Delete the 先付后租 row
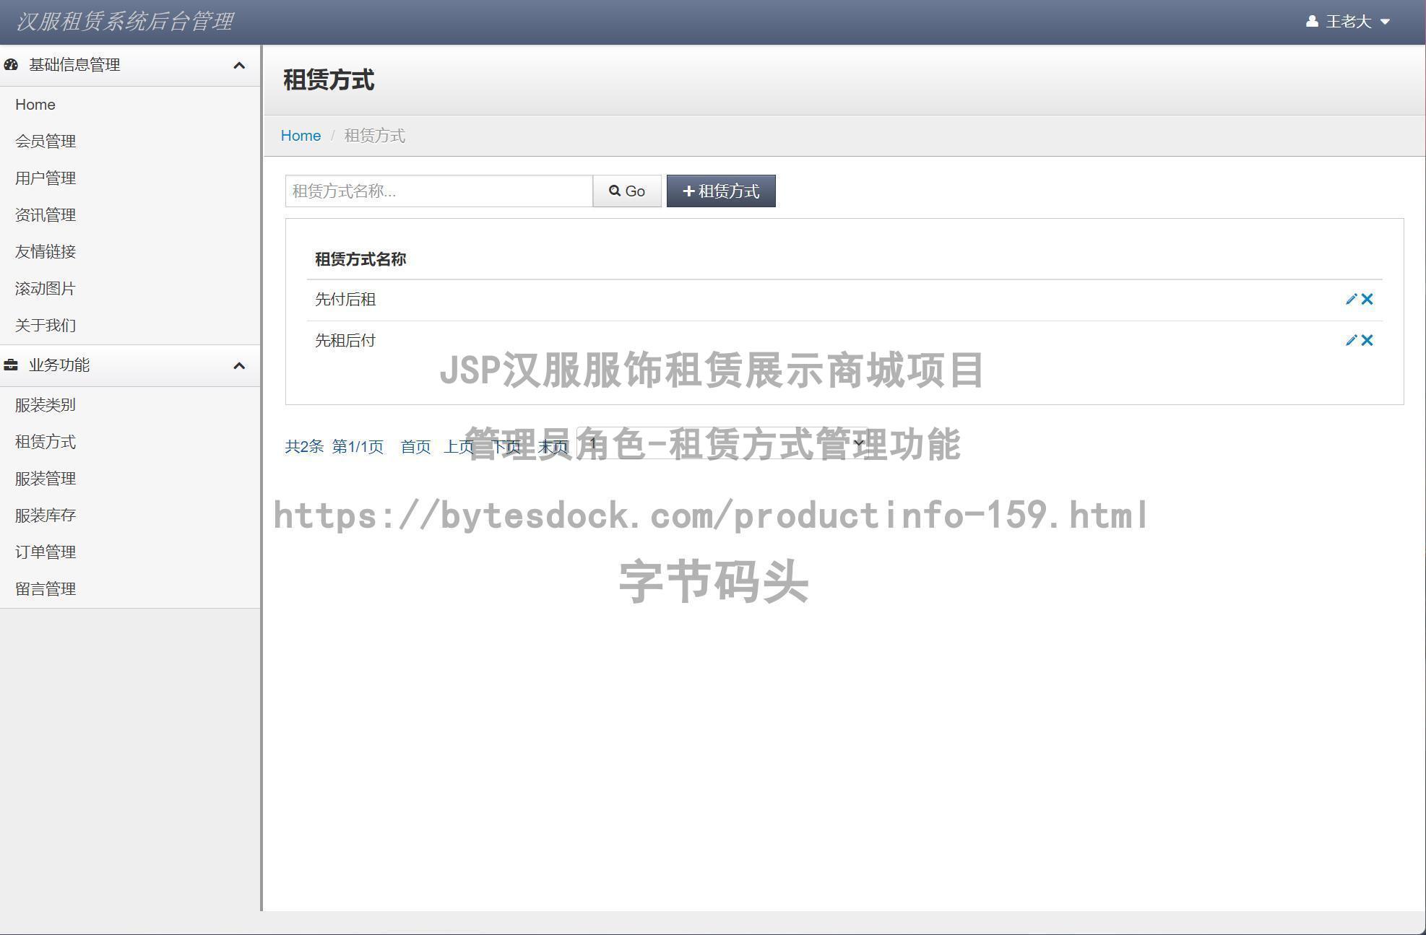 [x=1367, y=299]
